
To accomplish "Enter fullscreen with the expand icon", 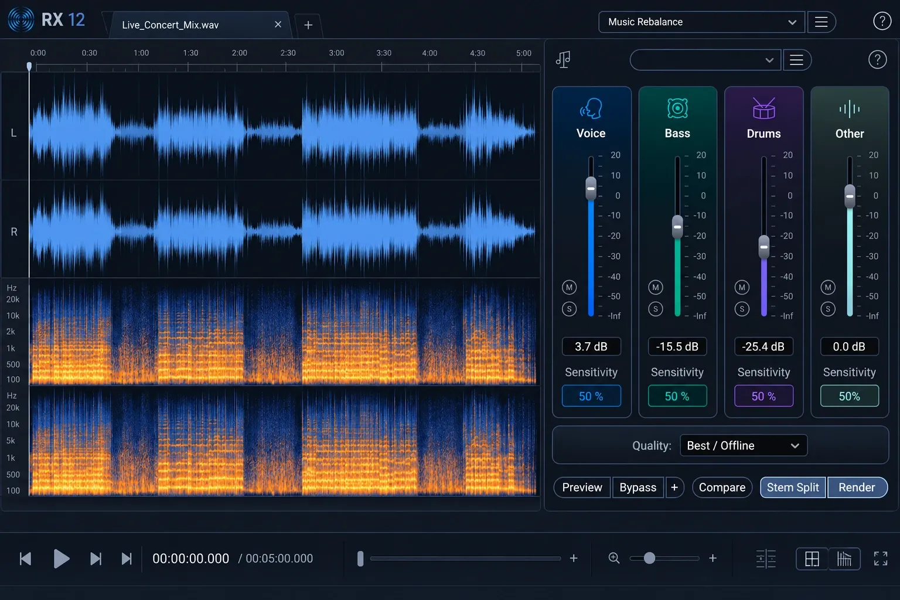I will tap(881, 559).
